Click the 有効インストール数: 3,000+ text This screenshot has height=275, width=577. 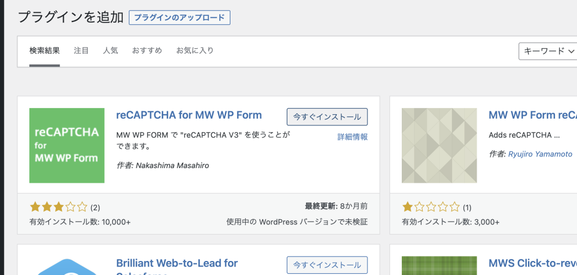(x=450, y=222)
